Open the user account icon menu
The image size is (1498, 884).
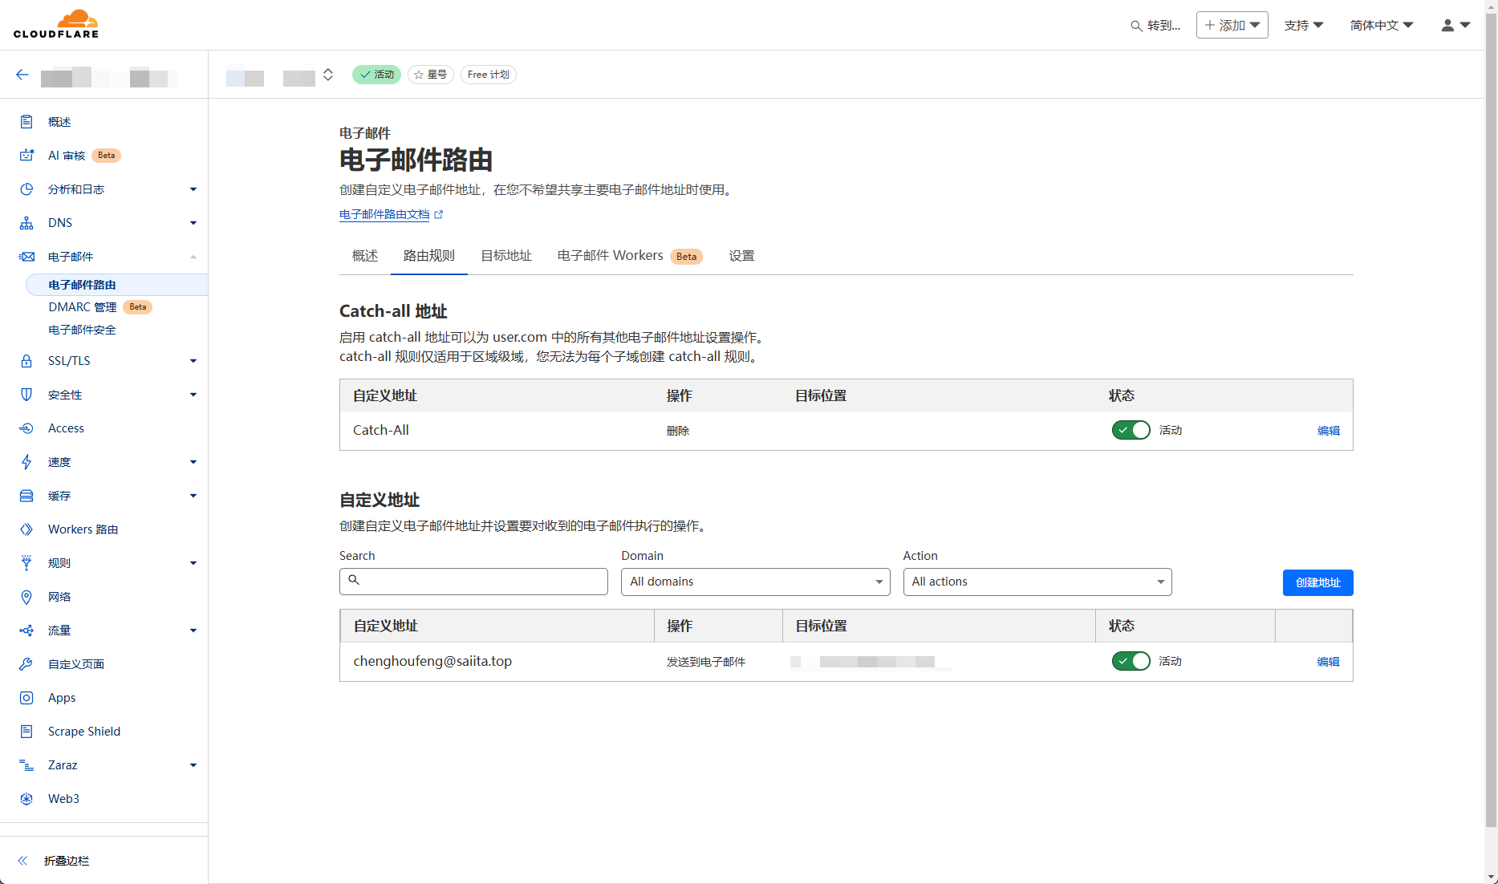pyautogui.click(x=1455, y=26)
